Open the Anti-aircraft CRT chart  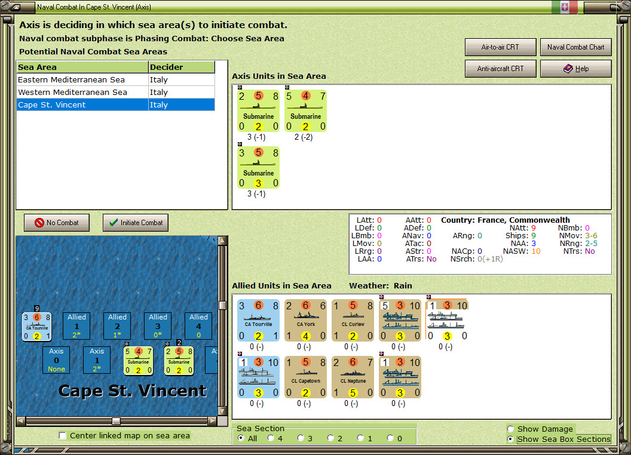[500, 69]
